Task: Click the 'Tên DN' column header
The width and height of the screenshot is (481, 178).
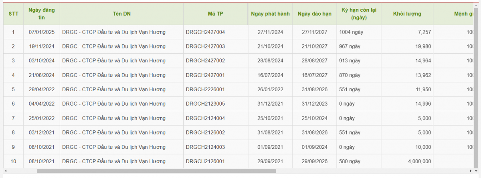Action: [x=121, y=14]
